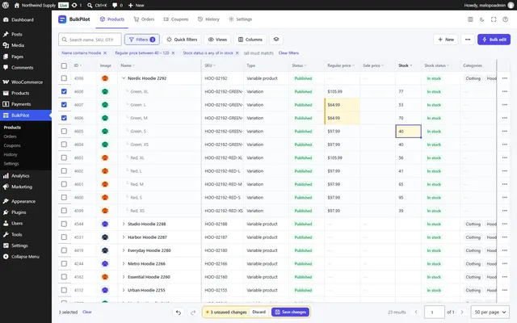The width and height of the screenshot is (517, 323).
Task: Expand Harbor Hoodie 2287 variations
Action: 124,237
